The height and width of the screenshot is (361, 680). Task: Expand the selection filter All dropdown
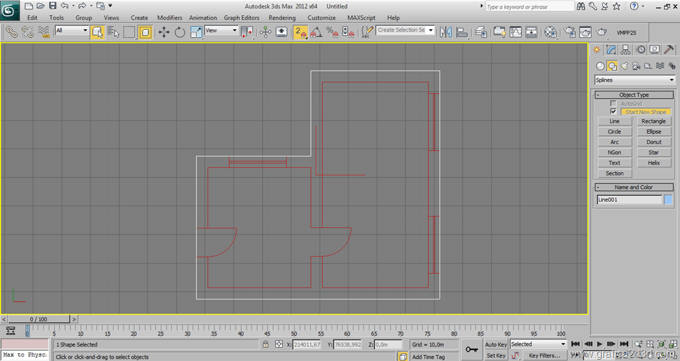(x=72, y=30)
